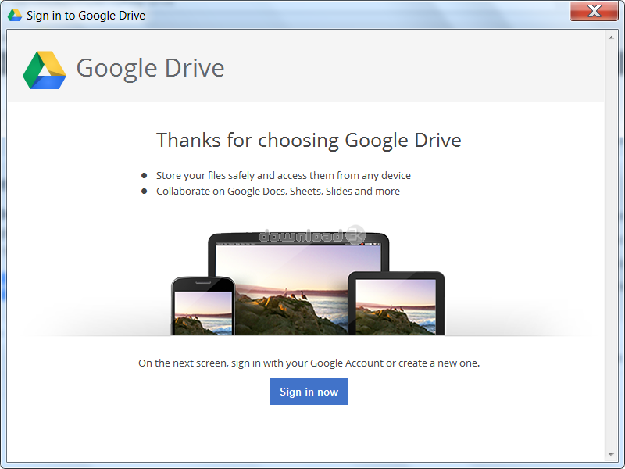Click the "Sign in to Google Drive" window title
The width and height of the screenshot is (625, 469).
point(86,16)
